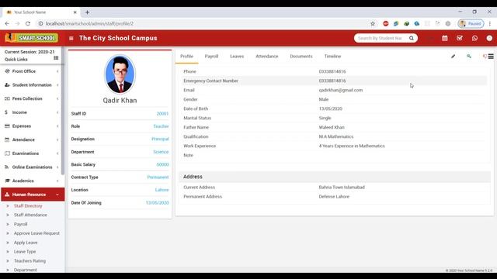Click Staff ID value 20001
Screen dimensions: 497x279
coord(162,114)
